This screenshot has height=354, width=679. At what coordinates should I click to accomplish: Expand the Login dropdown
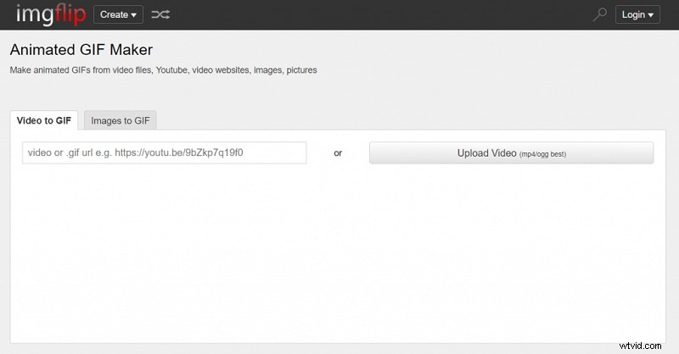tap(637, 14)
